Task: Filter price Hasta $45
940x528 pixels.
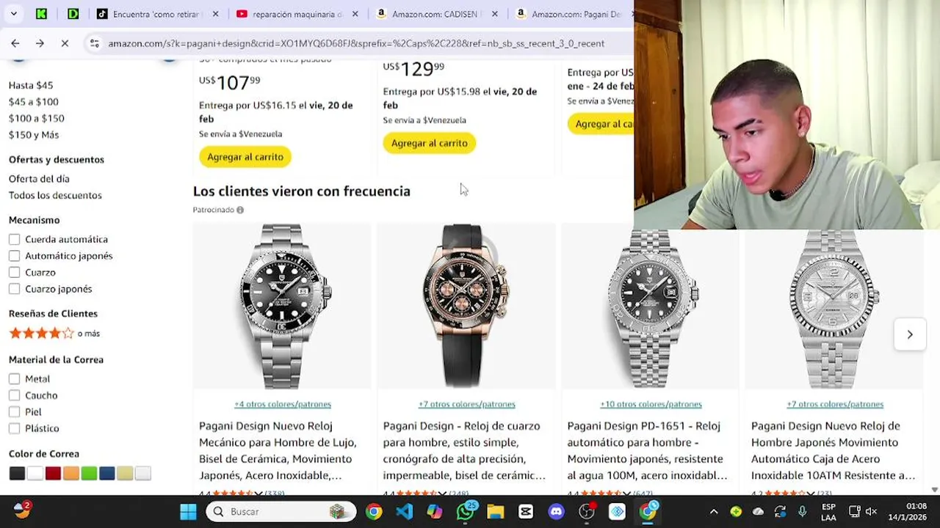Action: (31, 85)
